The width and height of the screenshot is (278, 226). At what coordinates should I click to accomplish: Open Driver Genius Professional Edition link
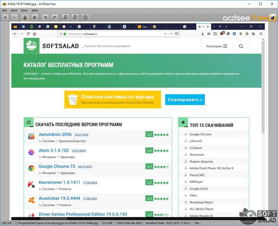(83, 214)
